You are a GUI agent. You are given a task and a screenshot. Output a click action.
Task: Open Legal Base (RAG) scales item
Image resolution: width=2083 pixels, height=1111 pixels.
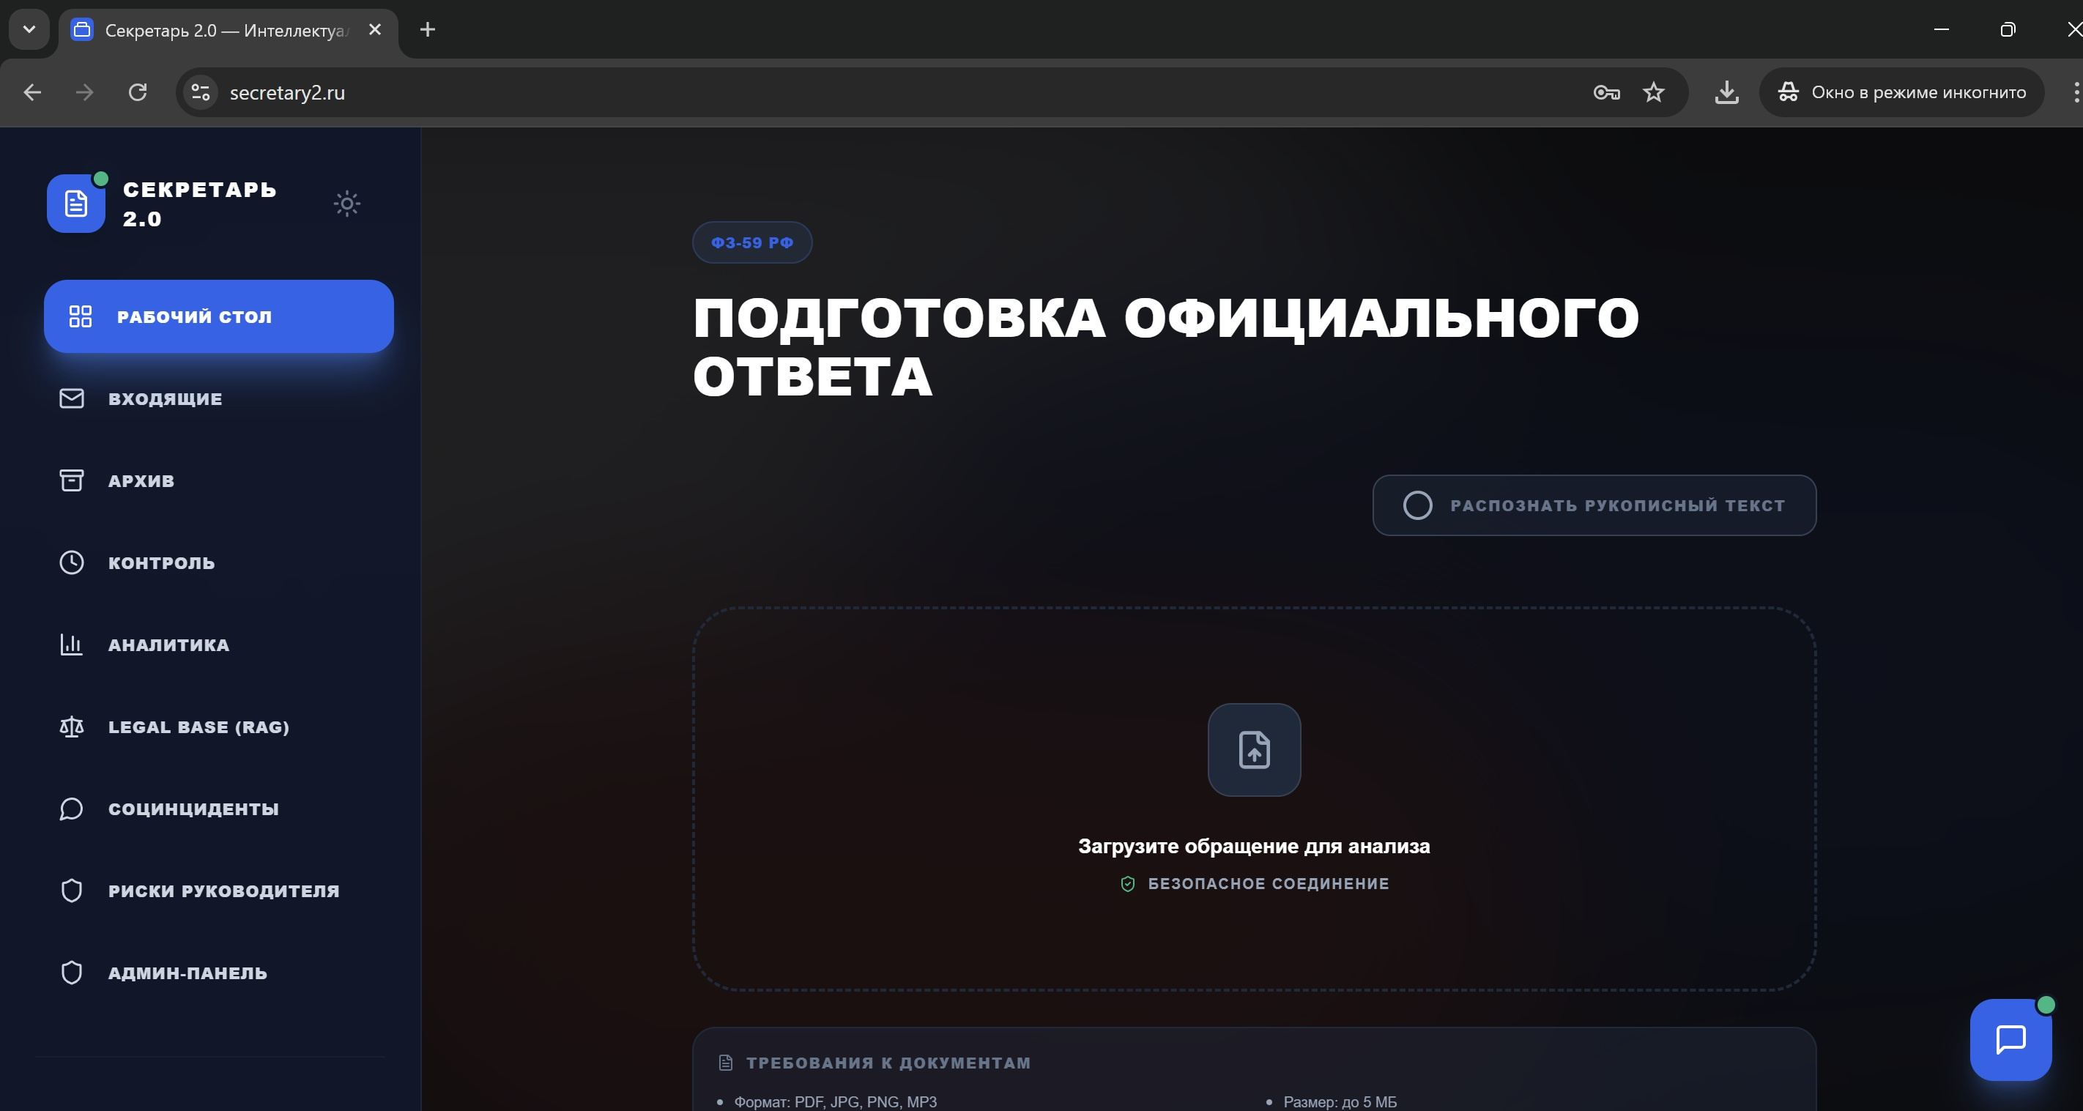tap(198, 727)
